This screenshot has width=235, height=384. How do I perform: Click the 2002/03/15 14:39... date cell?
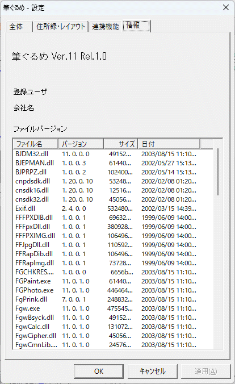click(x=169, y=208)
